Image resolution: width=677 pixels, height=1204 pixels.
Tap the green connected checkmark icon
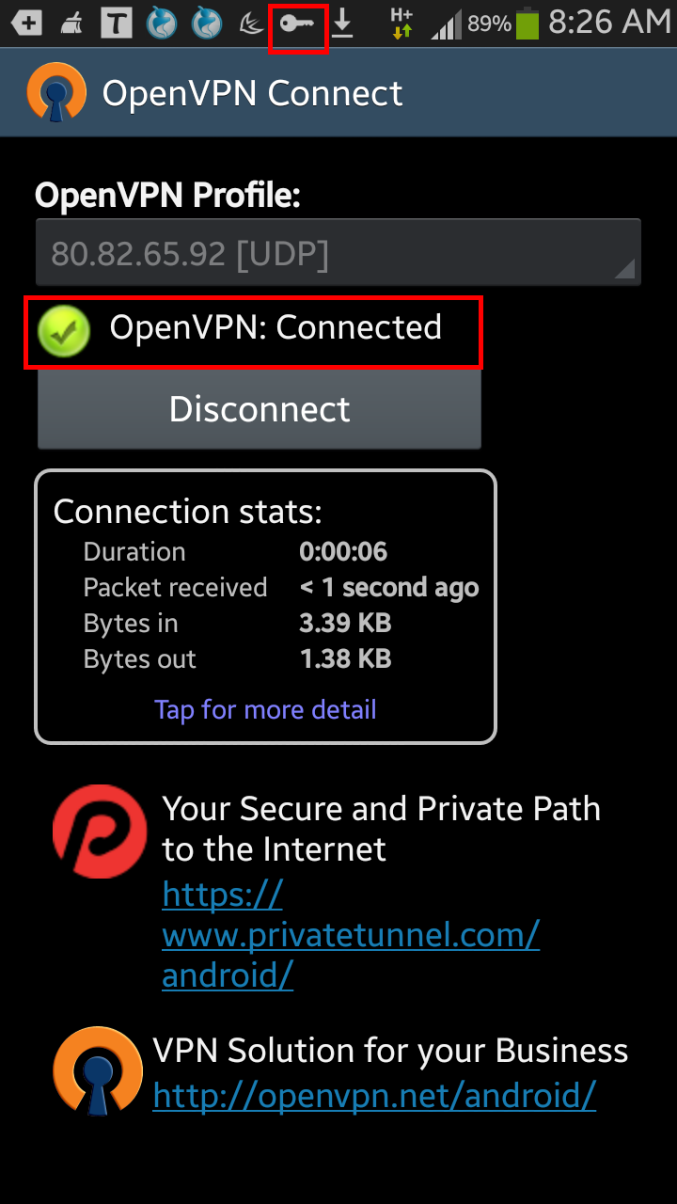63,331
